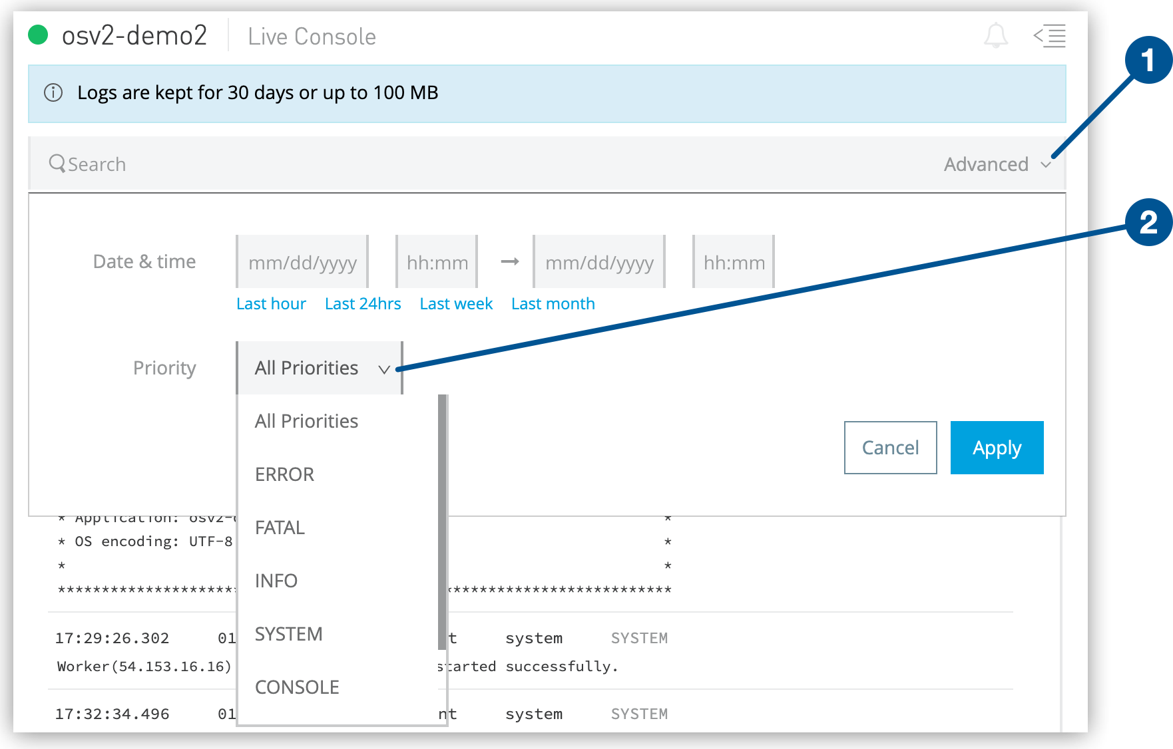Image resolution: width=1173 pixels, height=749 pixels.
Task: Show logs from the last 24hrs
Action: click(x=362, y=303)
